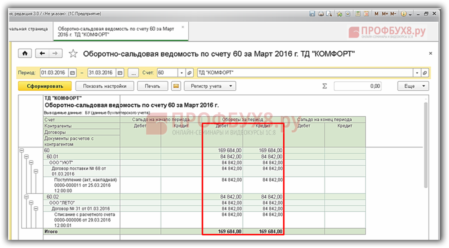The width and height of the screenshot is (449, 248).
Task: Open print preview from the top toolbar
Action: (x=328, y=13)
